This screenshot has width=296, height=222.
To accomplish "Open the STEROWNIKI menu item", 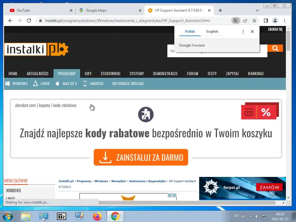I will coord(110,74).
